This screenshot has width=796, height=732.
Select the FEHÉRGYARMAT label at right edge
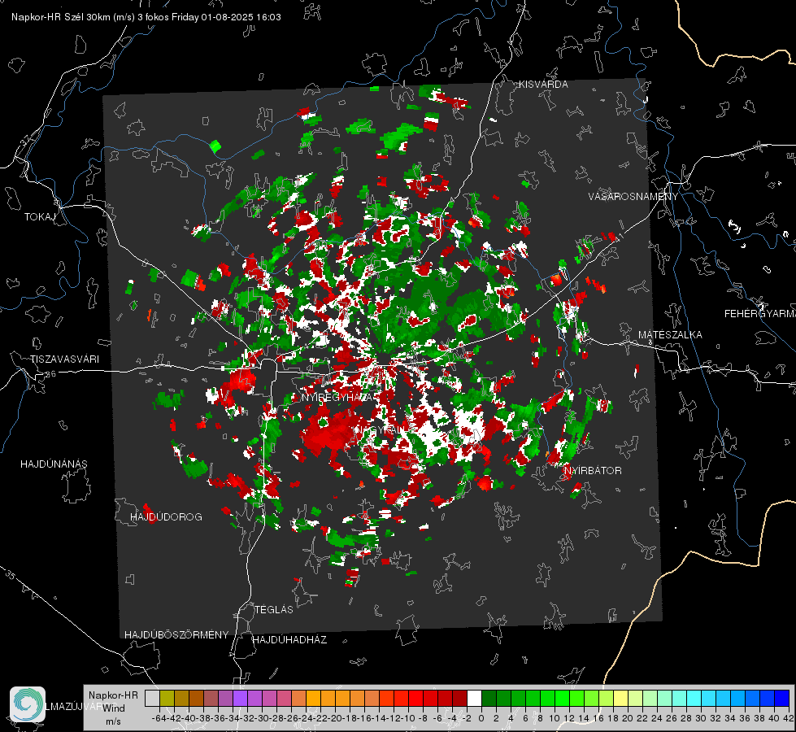[x=760, y=314]
